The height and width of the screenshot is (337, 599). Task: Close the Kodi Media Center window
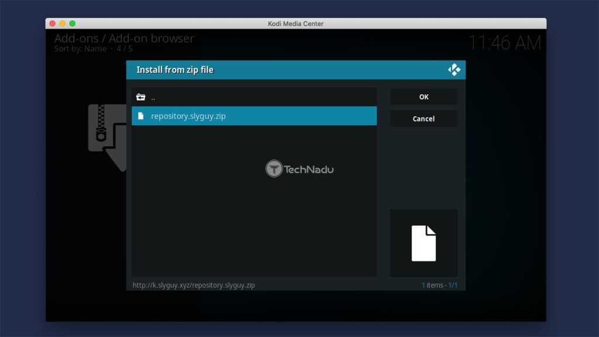click(52, 23)
